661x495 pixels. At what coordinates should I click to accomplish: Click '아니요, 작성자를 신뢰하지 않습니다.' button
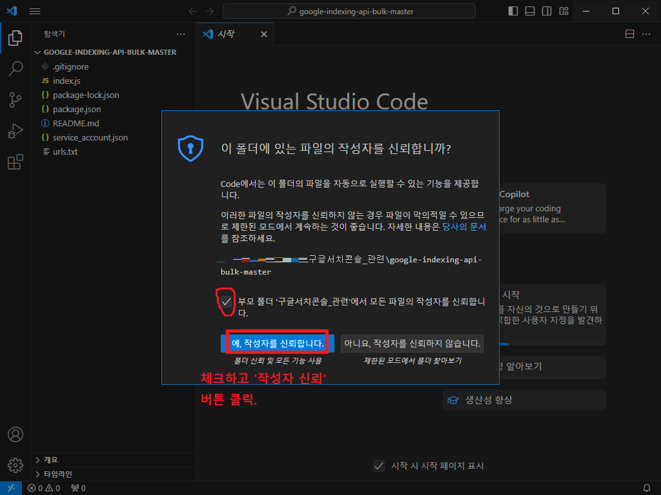[x=412, y=344]
